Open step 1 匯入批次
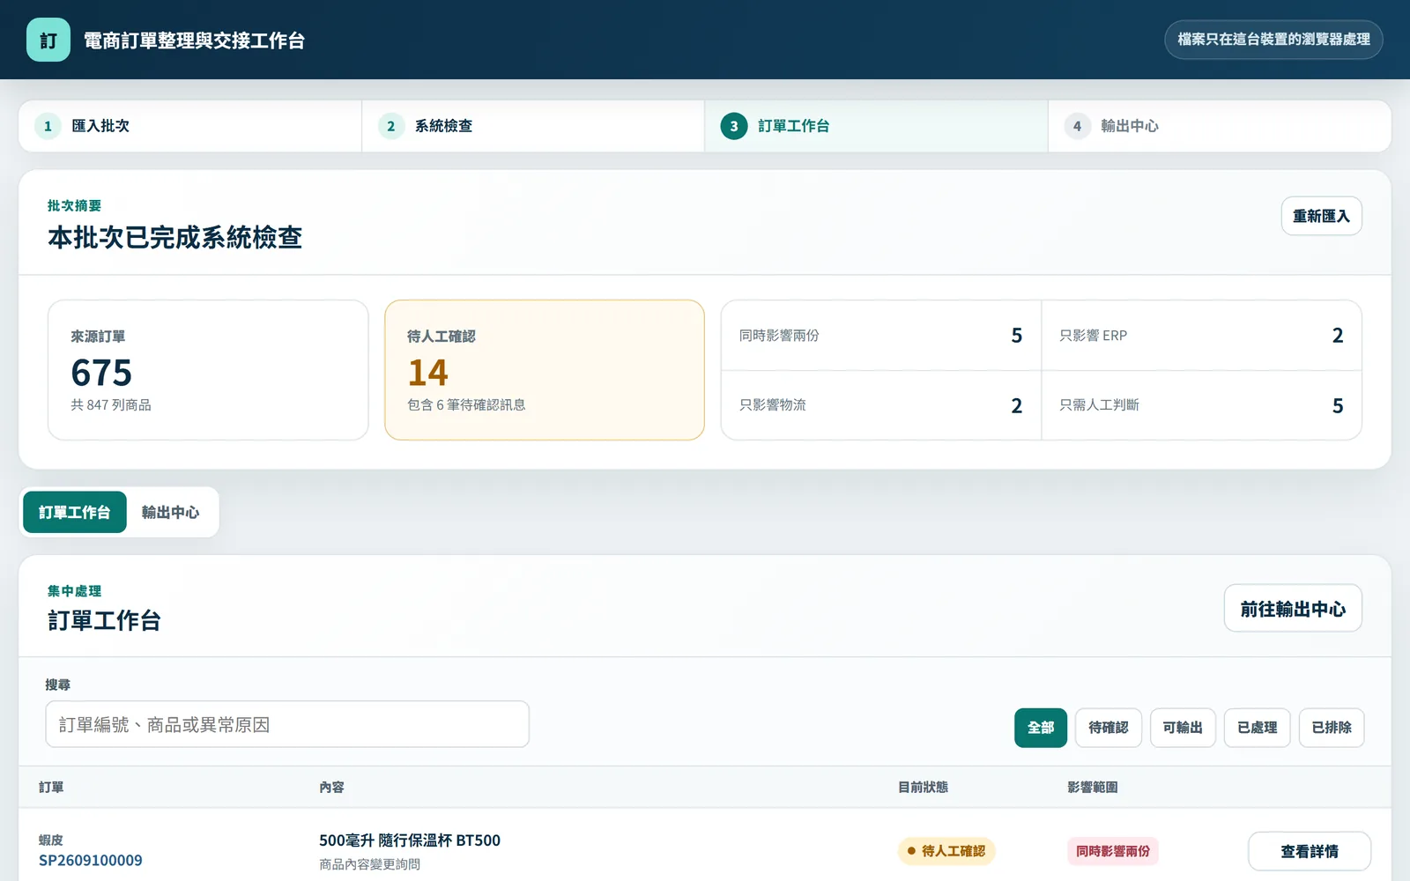This screenshot has width=1410, height=881. tap(190, 126)
